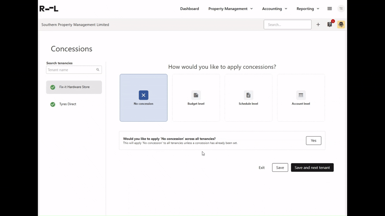Screen dimensions: 385x216
Task: Click the plus add icon
Action: click(318, 25)
